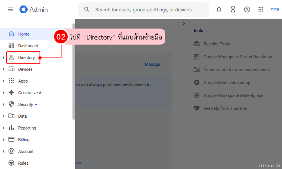Open Transfer tool for unmanaged users
282x169 pixels.
(236, 70)
